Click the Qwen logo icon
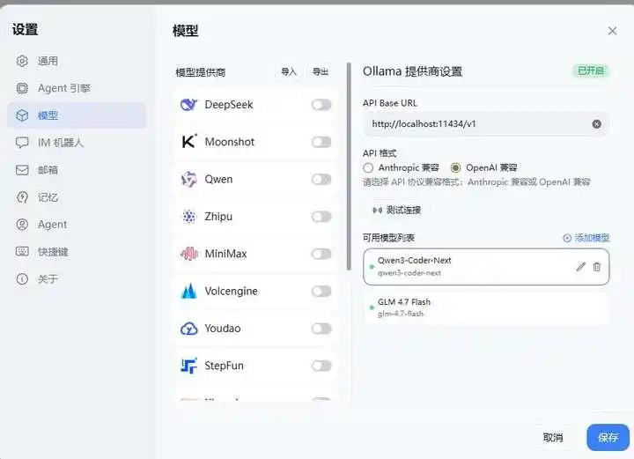The height and width of the screenshot is (459, 634). (x=188, y=179)
